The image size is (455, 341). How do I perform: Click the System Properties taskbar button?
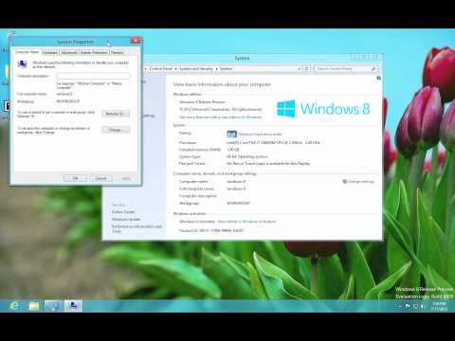point(73,306)
